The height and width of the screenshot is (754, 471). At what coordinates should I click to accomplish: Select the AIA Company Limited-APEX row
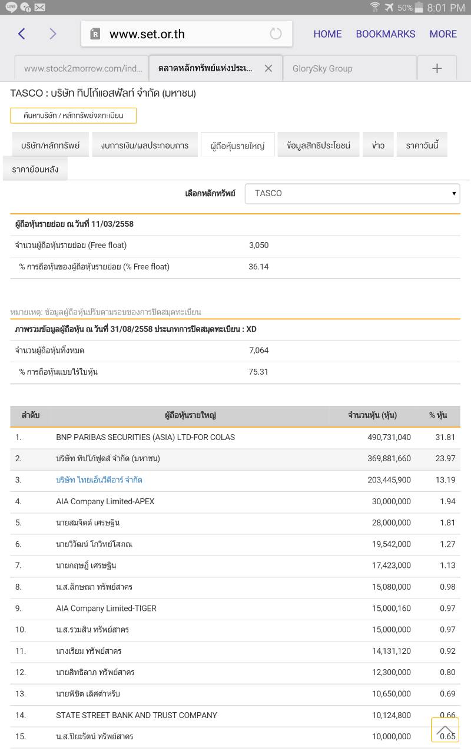(235, 501)
